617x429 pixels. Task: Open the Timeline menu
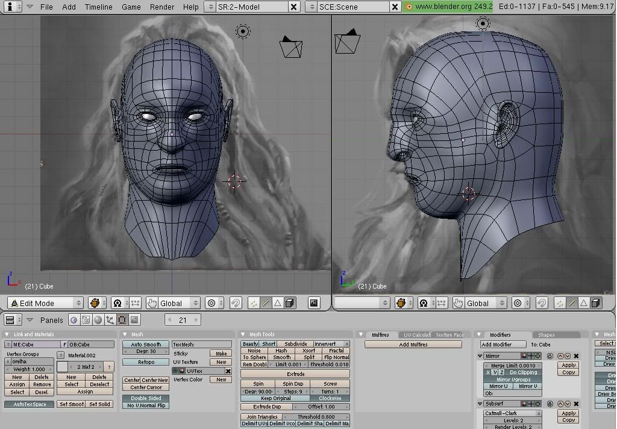coord(98,7)
